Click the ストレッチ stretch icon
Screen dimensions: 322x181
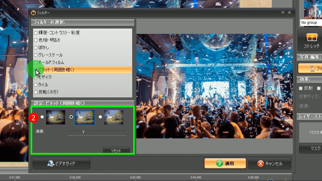tap(310, 37)
